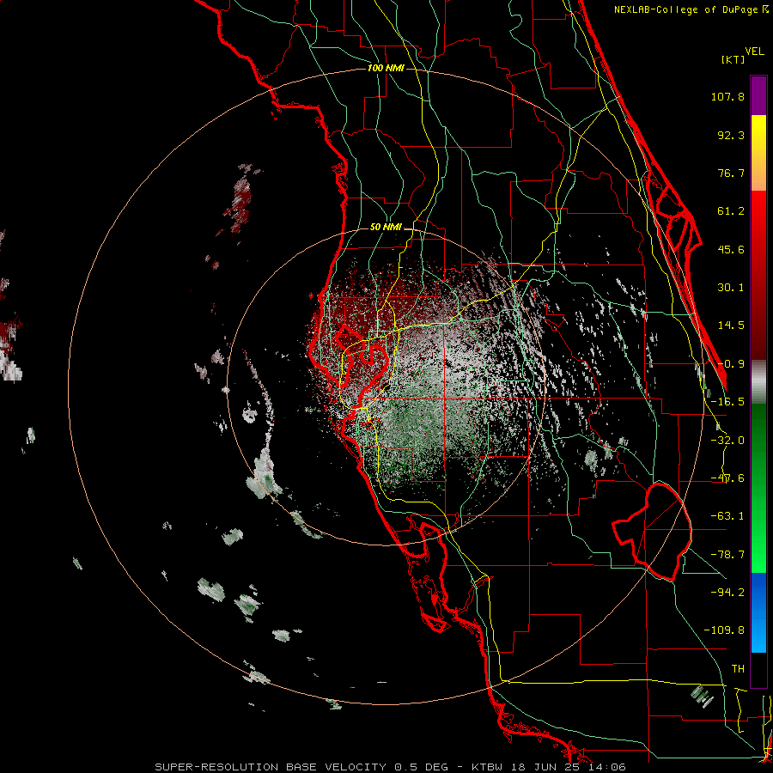Pick the purple segment of the color bar
The width and height of the screenshot is (773, 773).
758,95
